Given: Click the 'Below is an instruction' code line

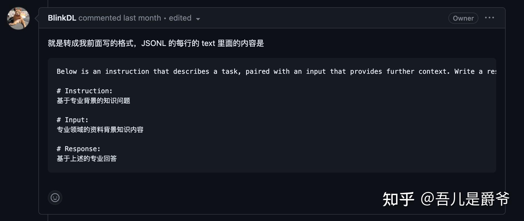Looking at the screenshot, I should (276, 72).
